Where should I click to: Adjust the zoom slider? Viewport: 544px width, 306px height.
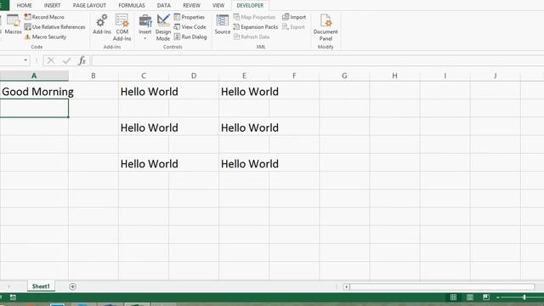524,297
